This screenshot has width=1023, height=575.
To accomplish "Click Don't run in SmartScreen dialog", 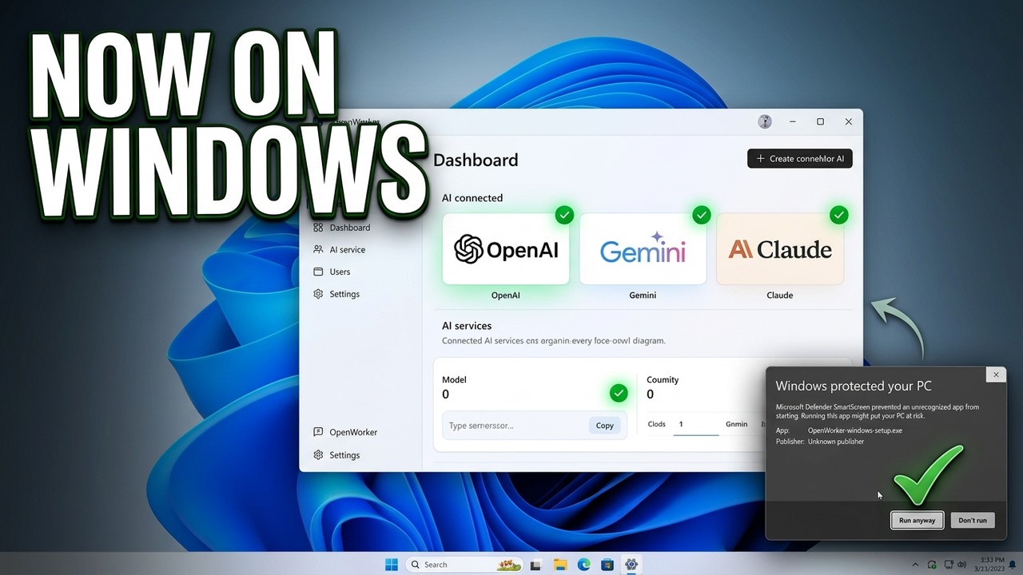I will tap(973, 520).
